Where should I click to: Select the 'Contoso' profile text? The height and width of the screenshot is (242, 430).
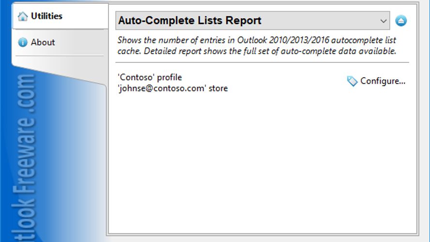coord(150,77)
